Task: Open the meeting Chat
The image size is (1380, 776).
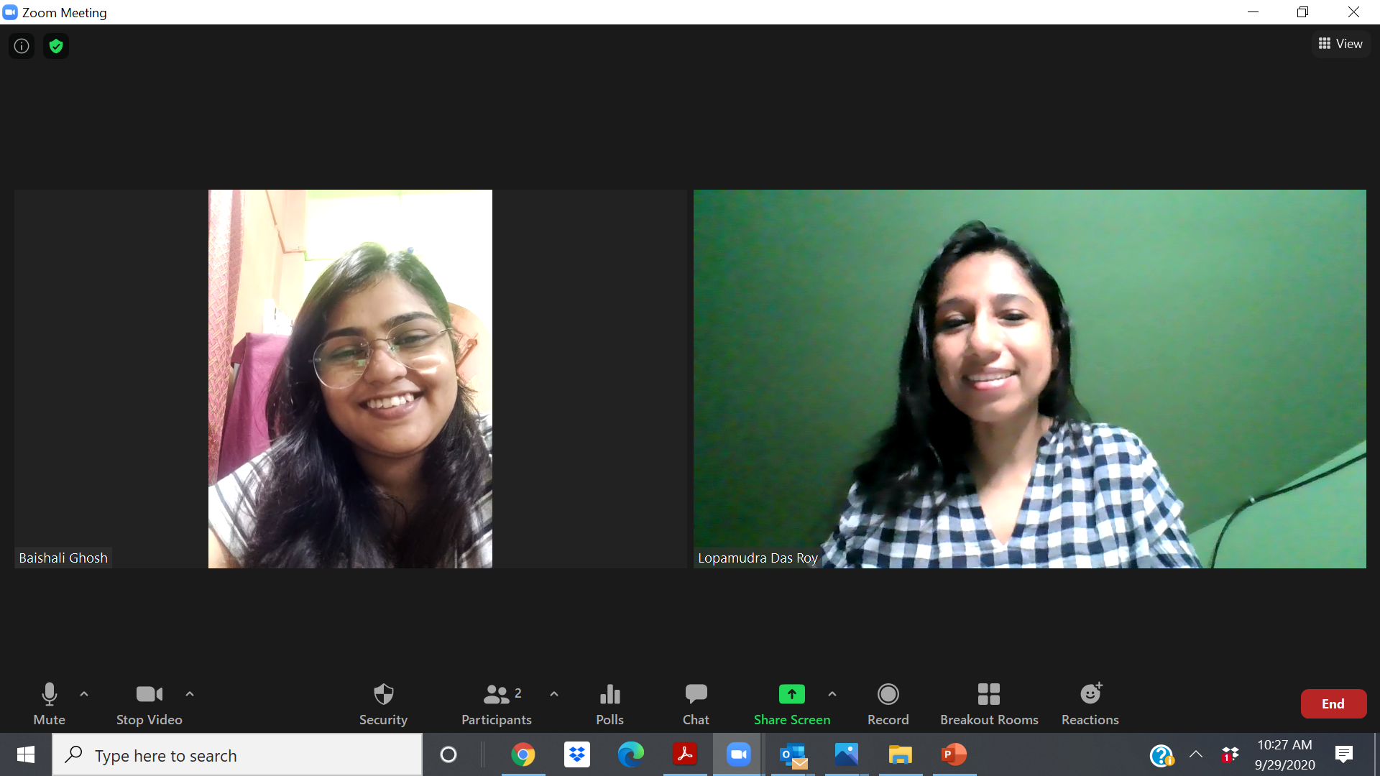Action: 695,703
